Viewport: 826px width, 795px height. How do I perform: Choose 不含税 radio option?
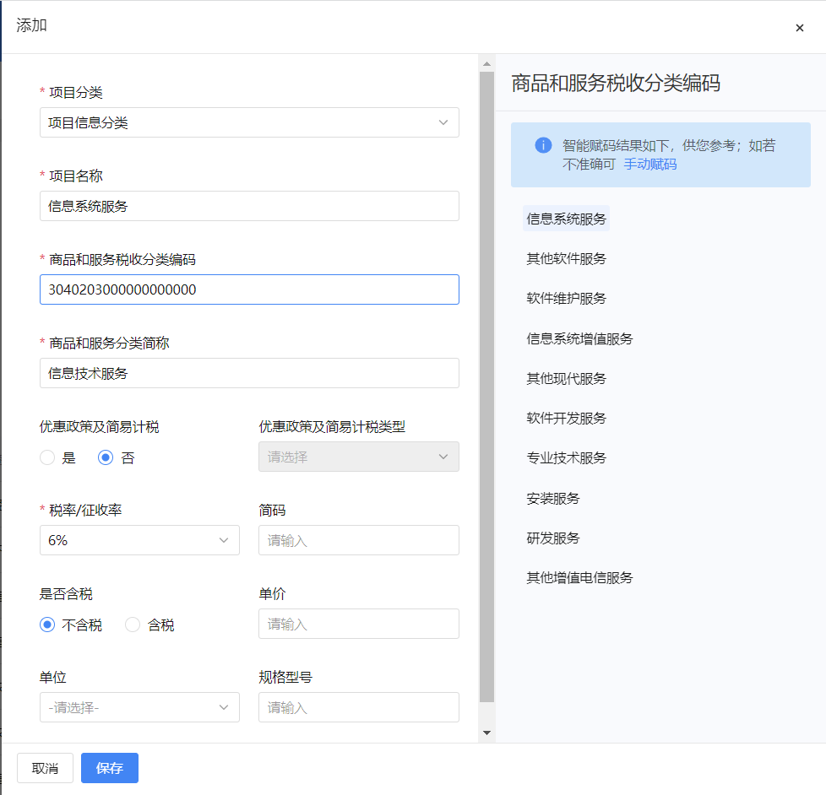[48, 625]
